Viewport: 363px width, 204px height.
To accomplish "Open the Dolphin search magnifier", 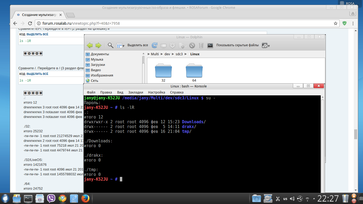I will tap(111, 45).
